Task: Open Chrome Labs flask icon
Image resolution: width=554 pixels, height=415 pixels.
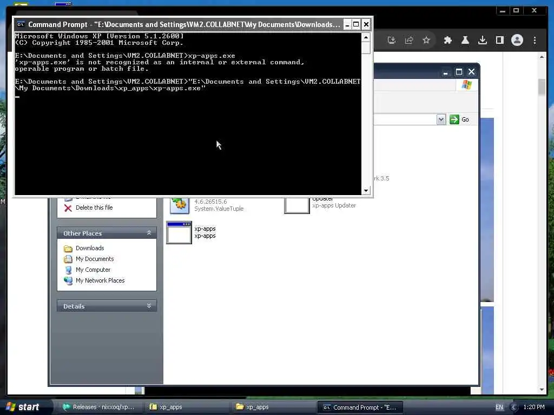Action: click(465, 40)
